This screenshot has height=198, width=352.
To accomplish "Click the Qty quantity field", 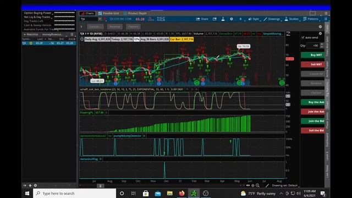I will click(x=313, y=46).
